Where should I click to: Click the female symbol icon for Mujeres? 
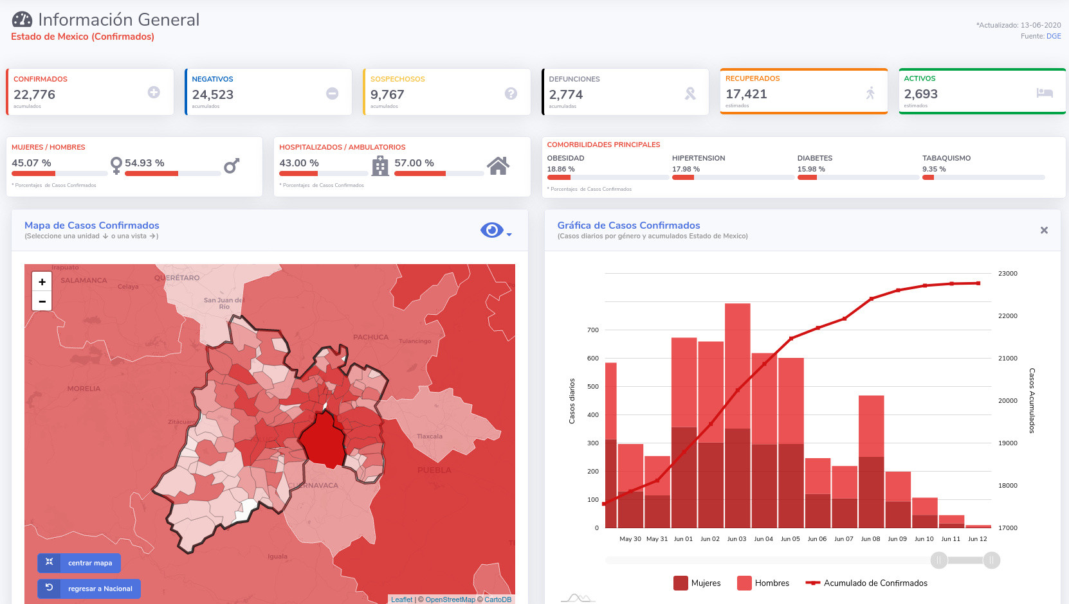116,166
